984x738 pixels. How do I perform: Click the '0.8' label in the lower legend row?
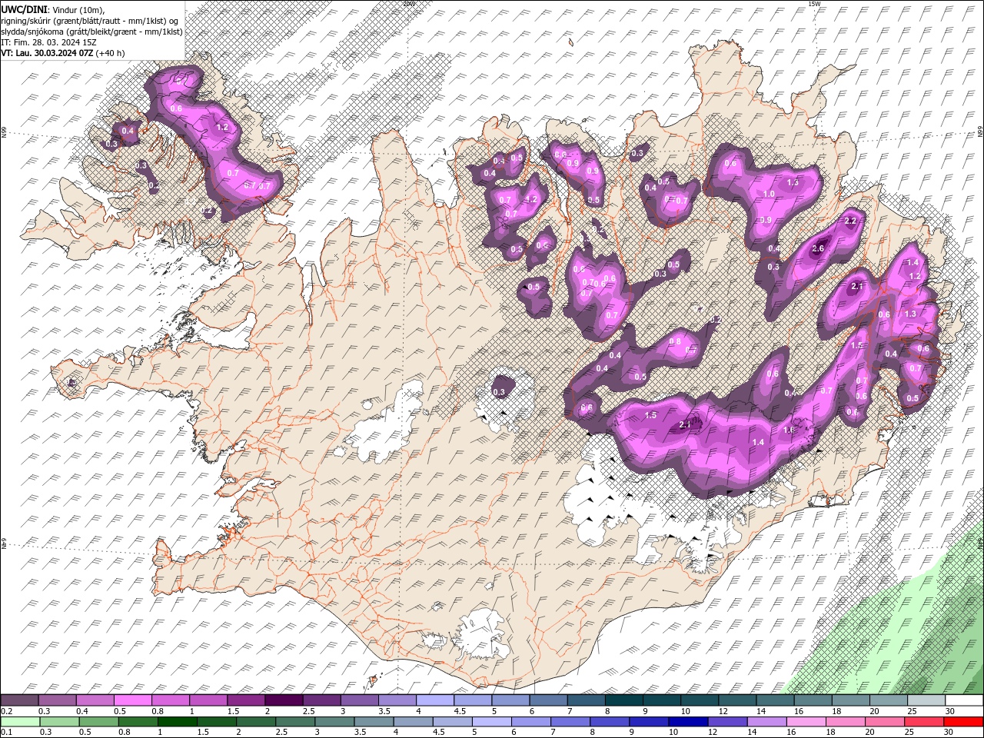[x=125, y=732]
